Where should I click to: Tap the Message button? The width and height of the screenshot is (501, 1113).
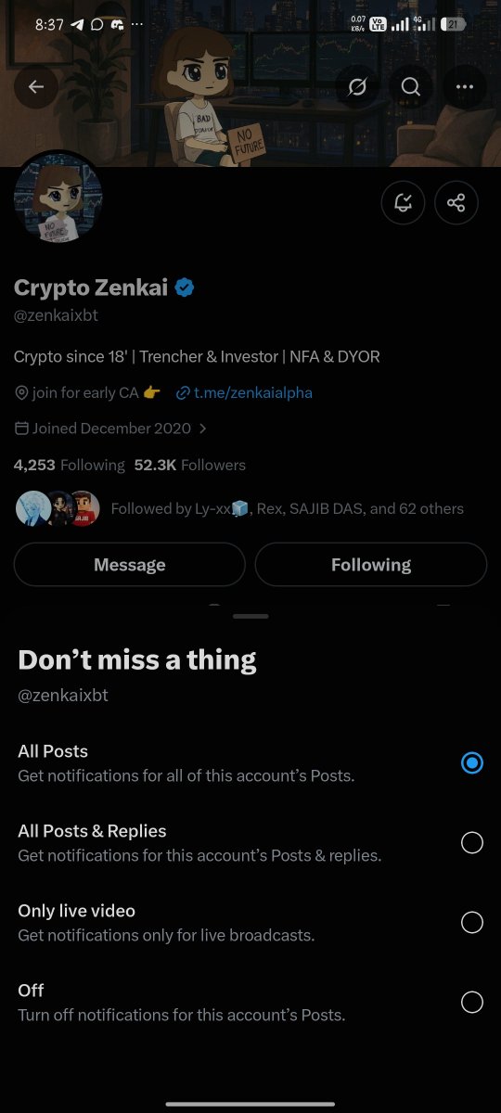click(130, 565)
